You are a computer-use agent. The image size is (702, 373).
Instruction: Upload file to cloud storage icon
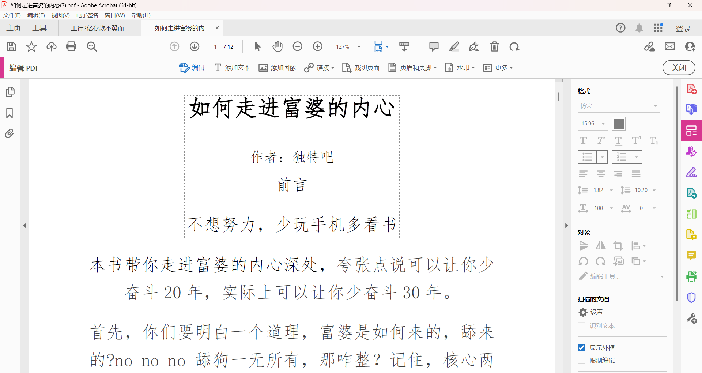coord(52,46)
